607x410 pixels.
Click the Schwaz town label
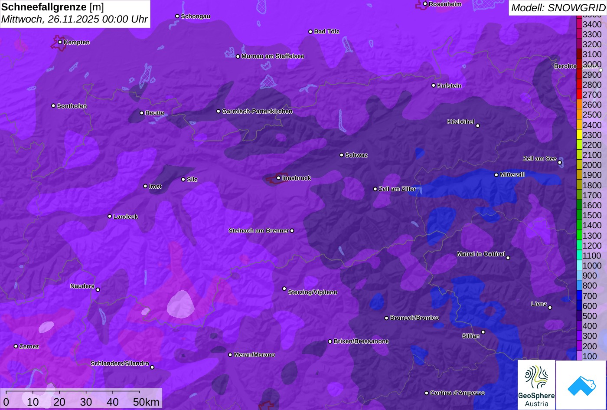point(356,155)
